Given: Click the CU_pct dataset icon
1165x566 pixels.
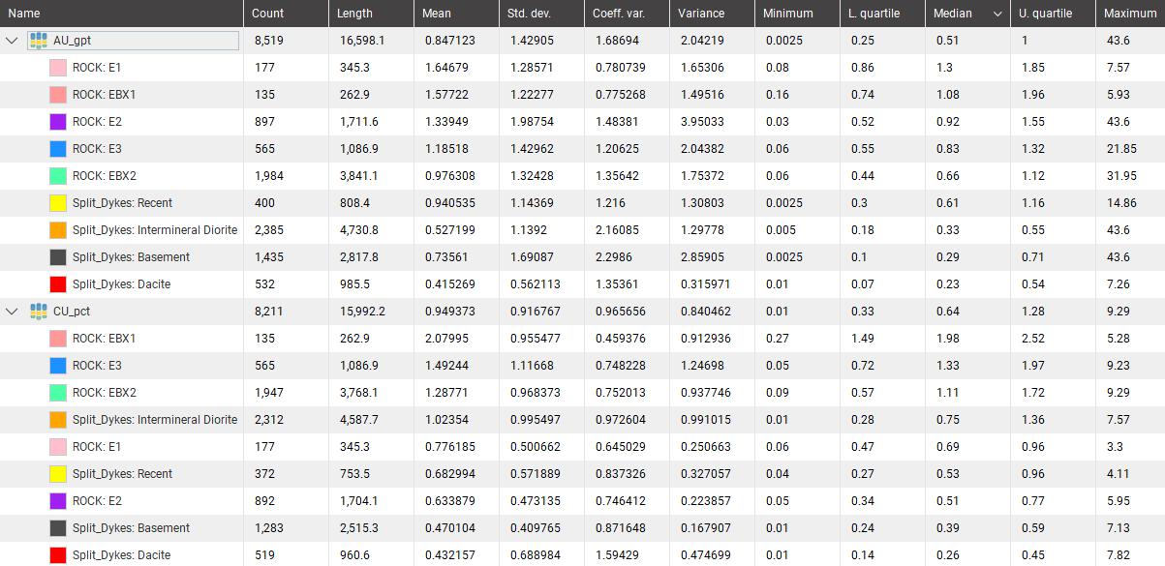Looking at the screenshot, I should tap(39, 312).
